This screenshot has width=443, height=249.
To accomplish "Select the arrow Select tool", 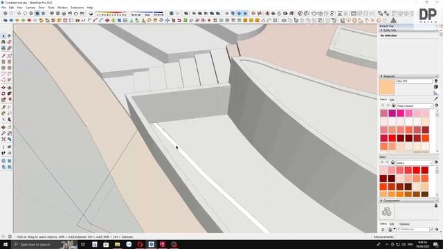I will coord(3,36).
